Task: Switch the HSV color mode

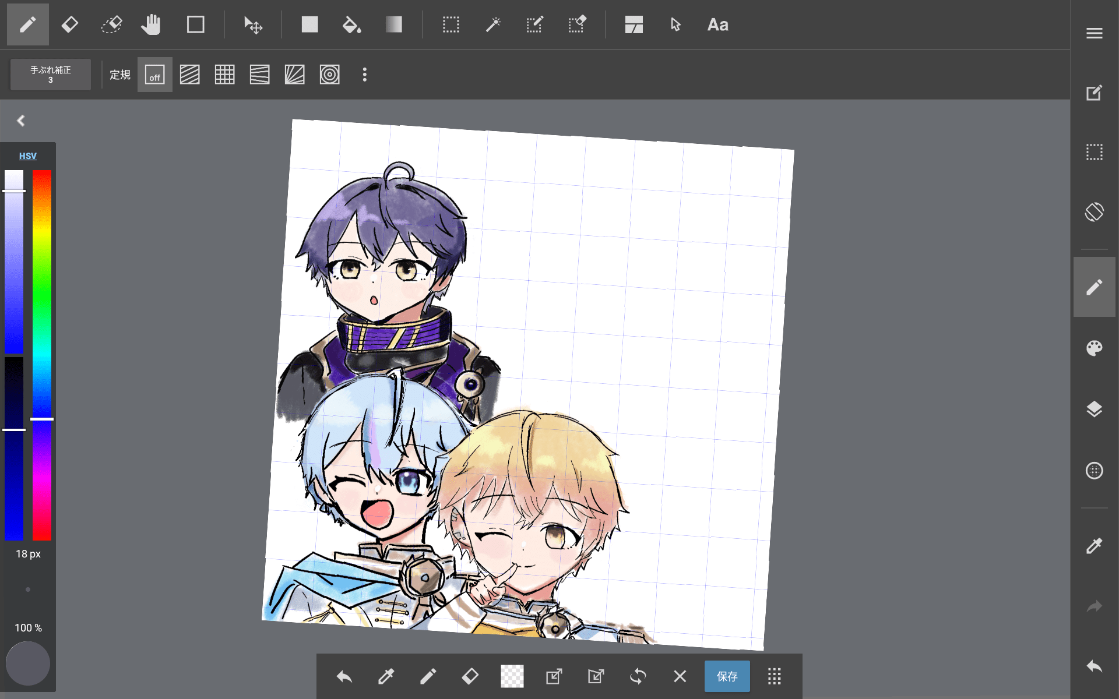Action: click(x=27, y=156)
